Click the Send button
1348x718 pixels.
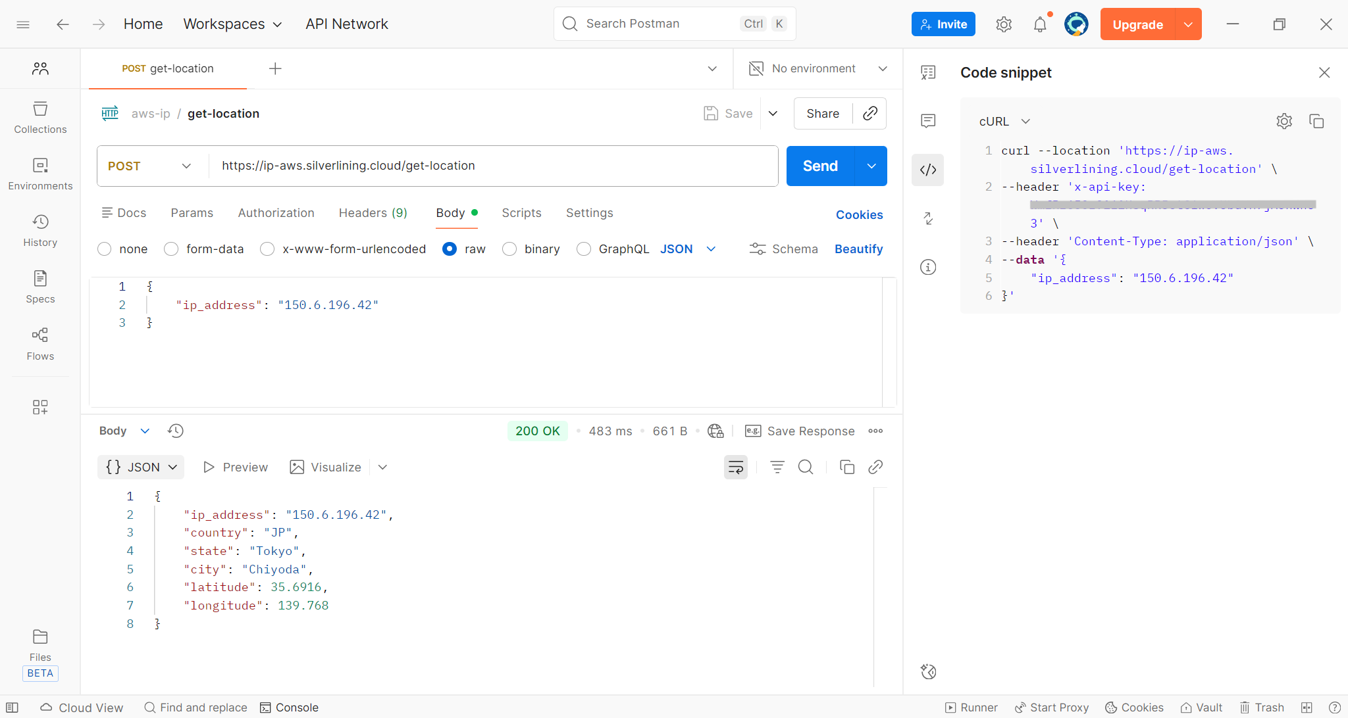click(x=820, y=166)
